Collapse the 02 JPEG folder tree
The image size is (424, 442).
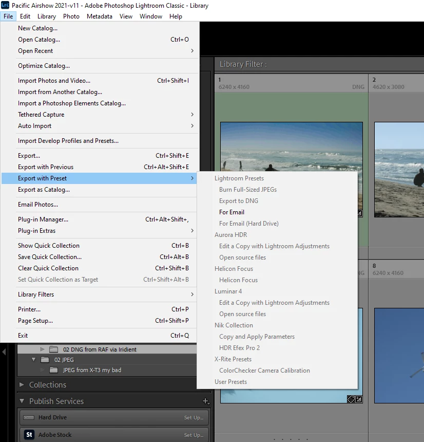[33, 360]
